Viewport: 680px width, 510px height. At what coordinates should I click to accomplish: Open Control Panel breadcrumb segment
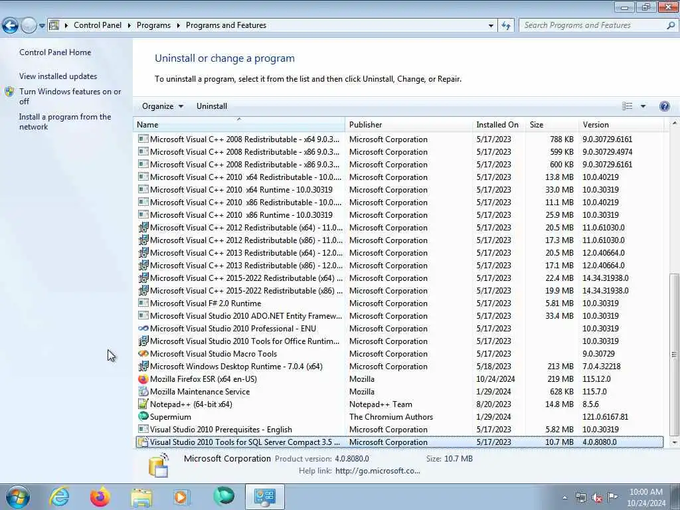pyautogui.click(x=98, y=25)
